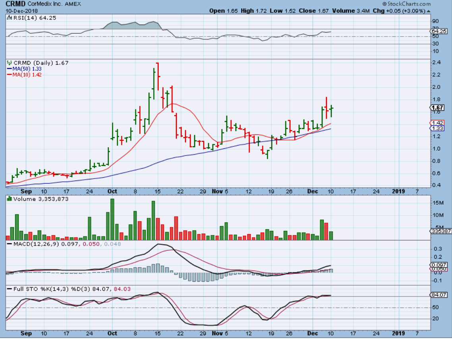
Task: Click the 2019 label on bottom stochastic axis
Action: point(398,333)
